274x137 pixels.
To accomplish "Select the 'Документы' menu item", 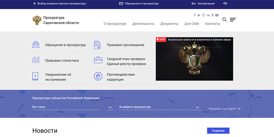I will [169, 24].
